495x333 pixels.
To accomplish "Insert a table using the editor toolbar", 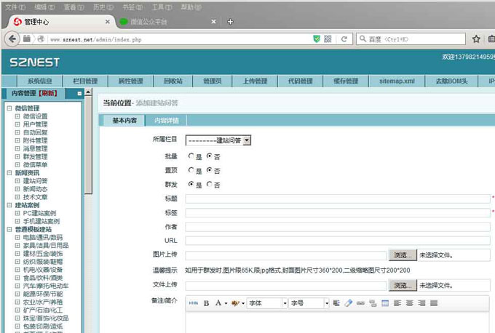I will 385,302.
